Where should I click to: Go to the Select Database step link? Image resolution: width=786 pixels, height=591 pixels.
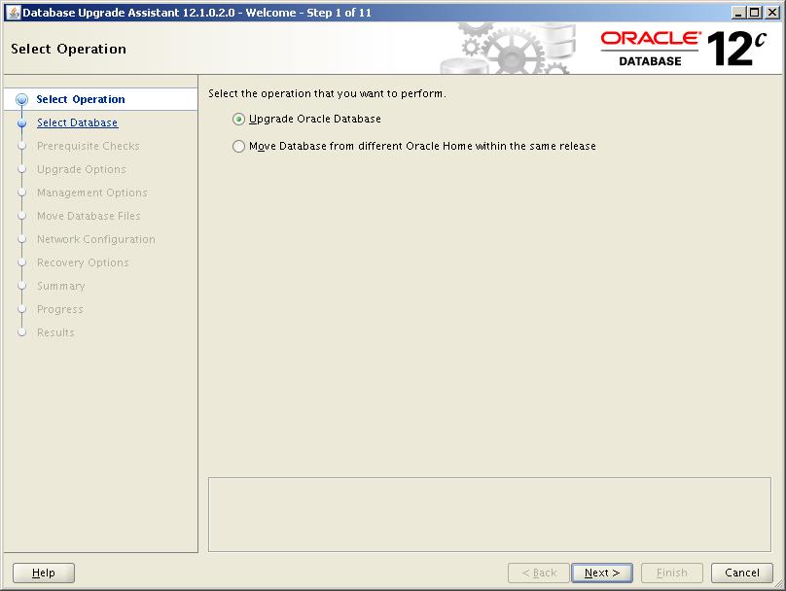pos(77,122)
